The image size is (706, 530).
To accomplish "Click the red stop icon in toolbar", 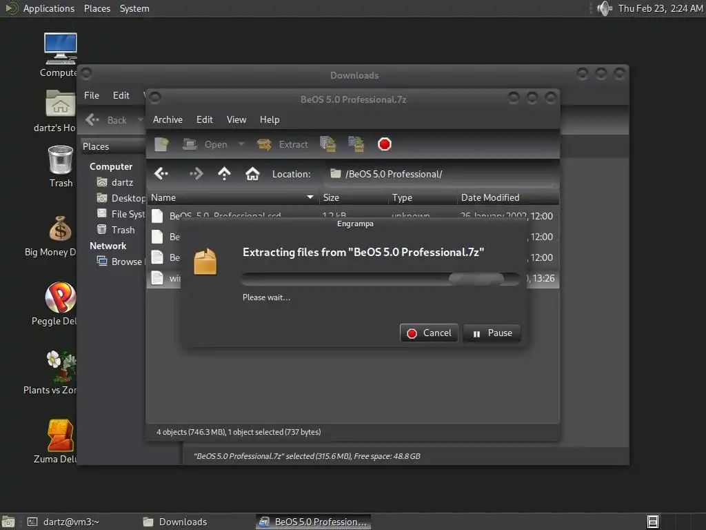I will pyautogui.click(x=385, y=144).
